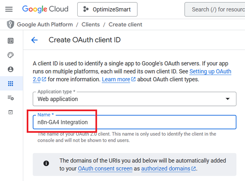Viewport: 245px width, 181px height.
Task: Open the OptimizeSmart project picker
Action: coord(107,9)
